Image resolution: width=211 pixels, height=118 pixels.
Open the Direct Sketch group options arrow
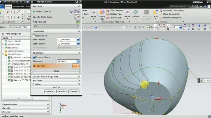coord(23,22)
